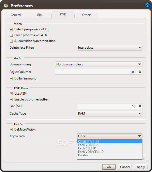The height and width of the screenshot is (172, 152).
Task: Select the Each VOB ID option
Action: pyautogui.click(x=109, y=145)
